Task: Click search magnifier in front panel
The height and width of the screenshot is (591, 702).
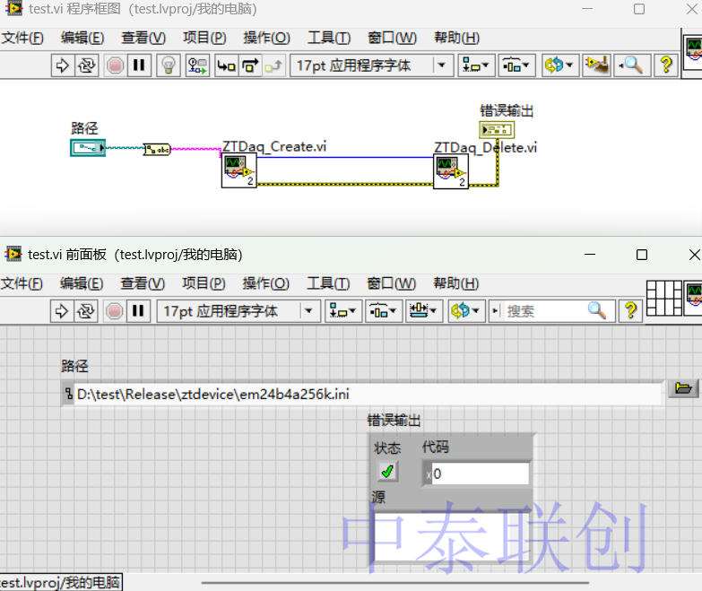Action: coord(597,310)
